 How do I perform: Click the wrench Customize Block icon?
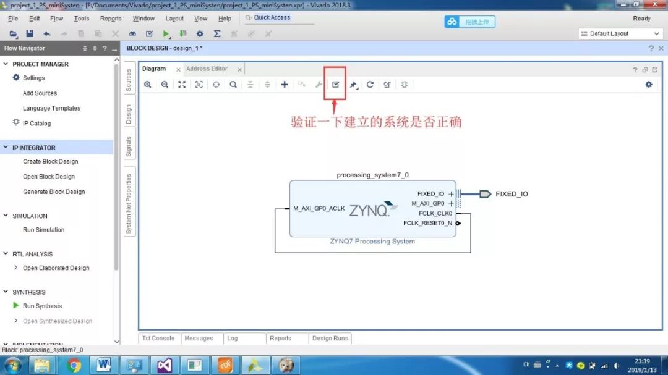click(x=319, y=84)
